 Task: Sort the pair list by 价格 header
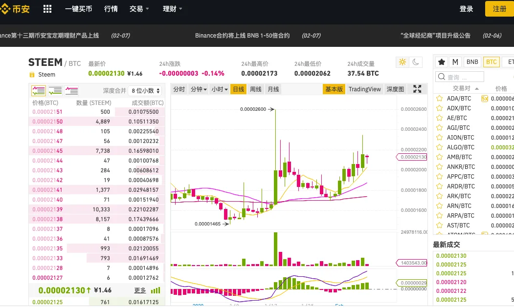501,89
